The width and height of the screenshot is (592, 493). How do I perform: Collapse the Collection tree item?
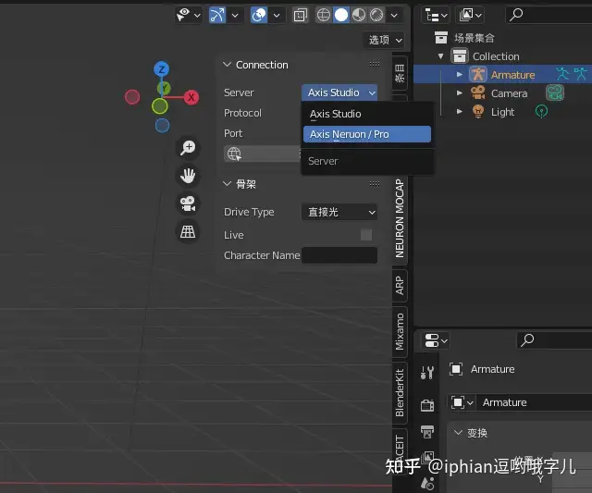pos(440,56)
